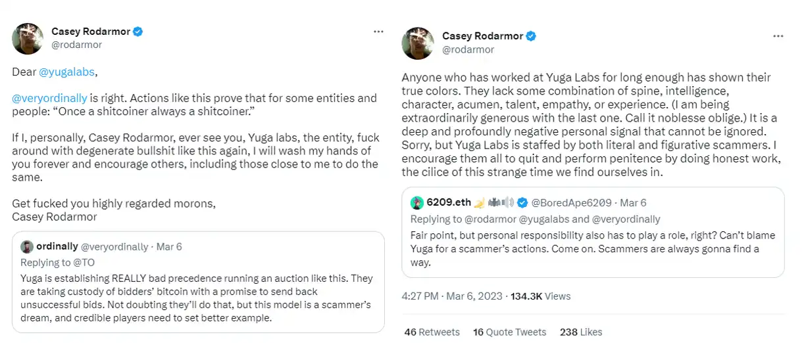Click verified badge next to 6209.eth
The image size is (802, 343).
coord(522,202)
